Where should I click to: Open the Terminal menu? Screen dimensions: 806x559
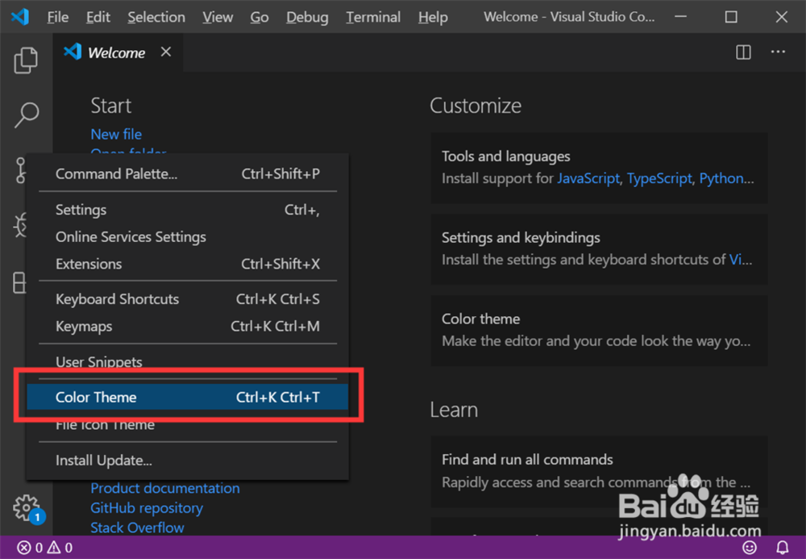(x=372, y=16)
